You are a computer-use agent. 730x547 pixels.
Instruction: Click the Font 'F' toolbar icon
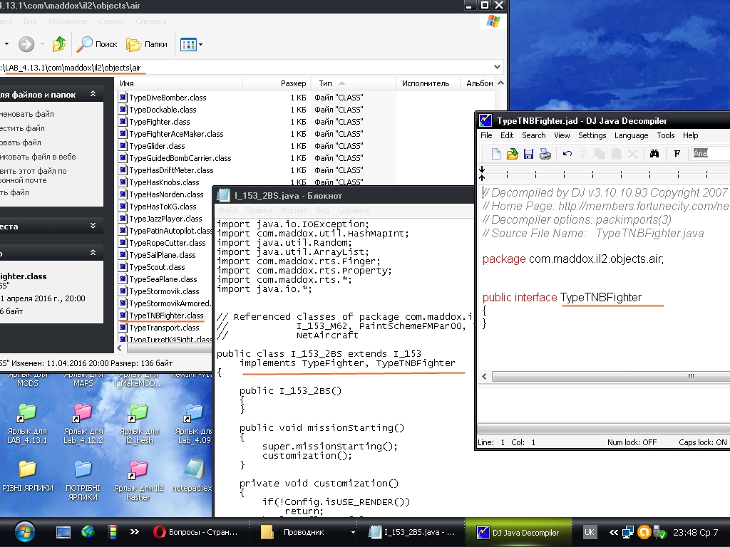pyautogui.click(x=677, y=154)
